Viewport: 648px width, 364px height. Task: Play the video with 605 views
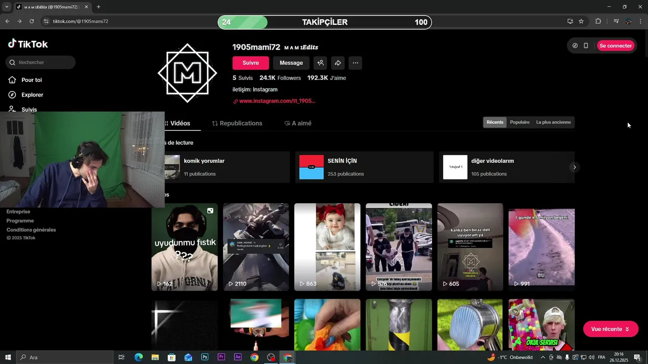(x=470, y=247)
